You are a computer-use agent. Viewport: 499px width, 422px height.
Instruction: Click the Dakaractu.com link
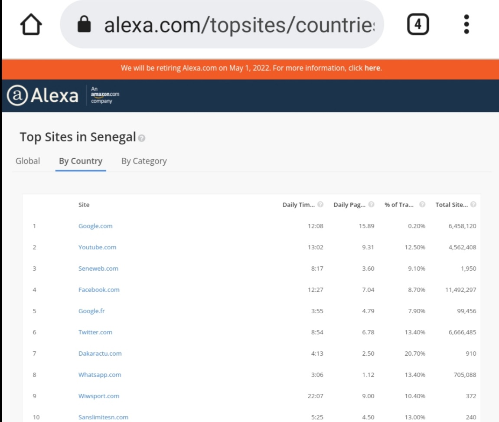pyautogui.click(x=99, y=353)
